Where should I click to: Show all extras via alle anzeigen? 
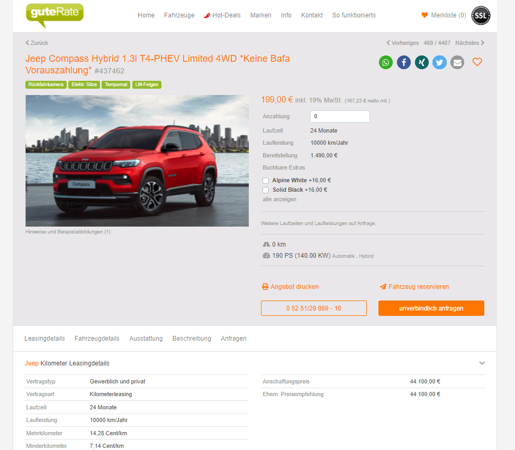(x=279, y=199)
